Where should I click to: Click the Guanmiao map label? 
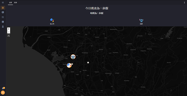pyautogui.click(x=109, y=73)
